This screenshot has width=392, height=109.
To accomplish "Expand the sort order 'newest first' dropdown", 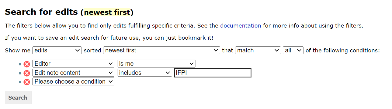I will [x=161, y=50].
